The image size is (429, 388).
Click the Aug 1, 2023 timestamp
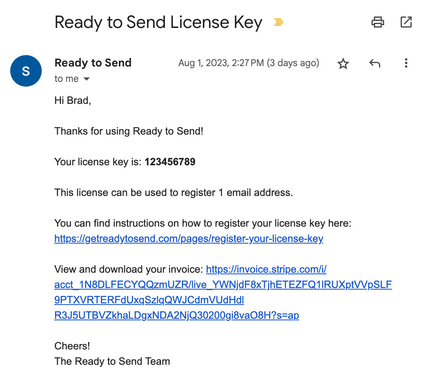[x=248, y=63]
